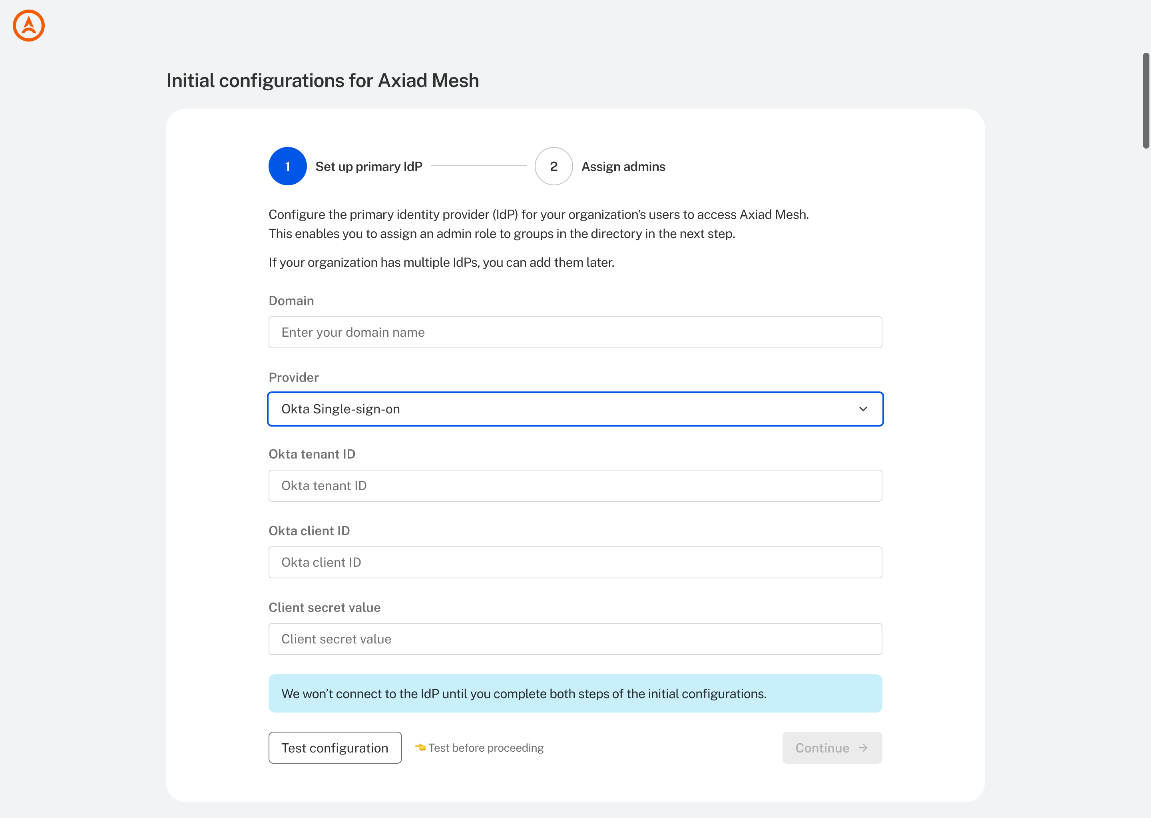Click the 'Domain' field label
The image size is (1151, 818).
point(291,301)
